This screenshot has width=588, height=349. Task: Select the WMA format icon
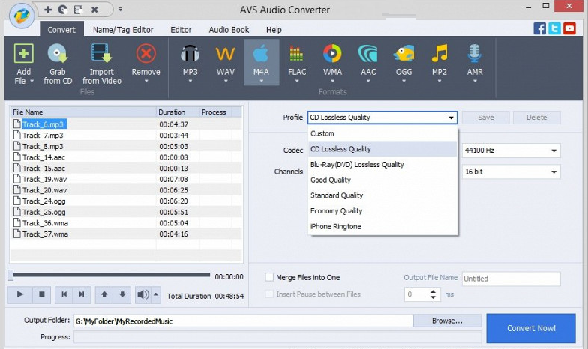point(332,54)
